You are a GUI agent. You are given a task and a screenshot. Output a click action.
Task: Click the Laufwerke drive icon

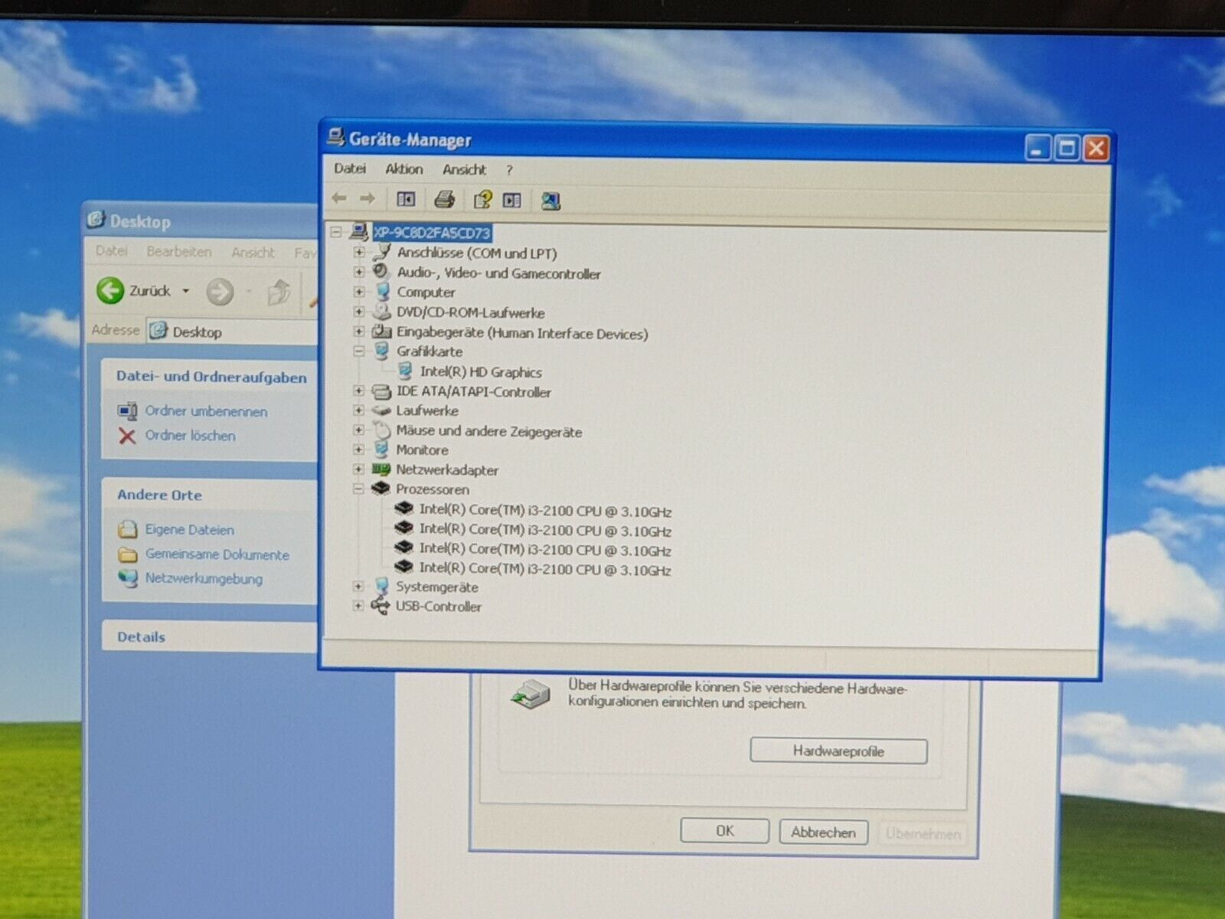point(381,411)
